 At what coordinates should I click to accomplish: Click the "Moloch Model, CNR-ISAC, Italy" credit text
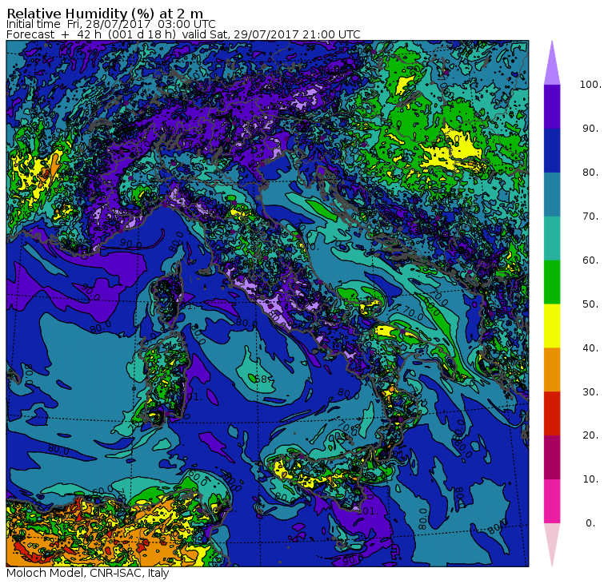[88, 573]
